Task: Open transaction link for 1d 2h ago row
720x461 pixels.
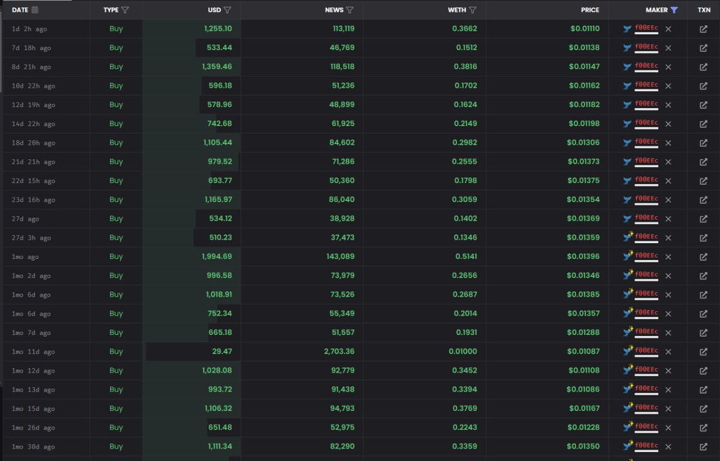Action: pos(703,29)
